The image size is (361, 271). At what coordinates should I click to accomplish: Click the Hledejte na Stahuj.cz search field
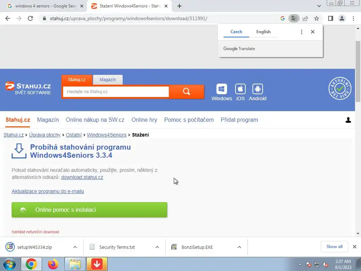(x=116, y=92)
